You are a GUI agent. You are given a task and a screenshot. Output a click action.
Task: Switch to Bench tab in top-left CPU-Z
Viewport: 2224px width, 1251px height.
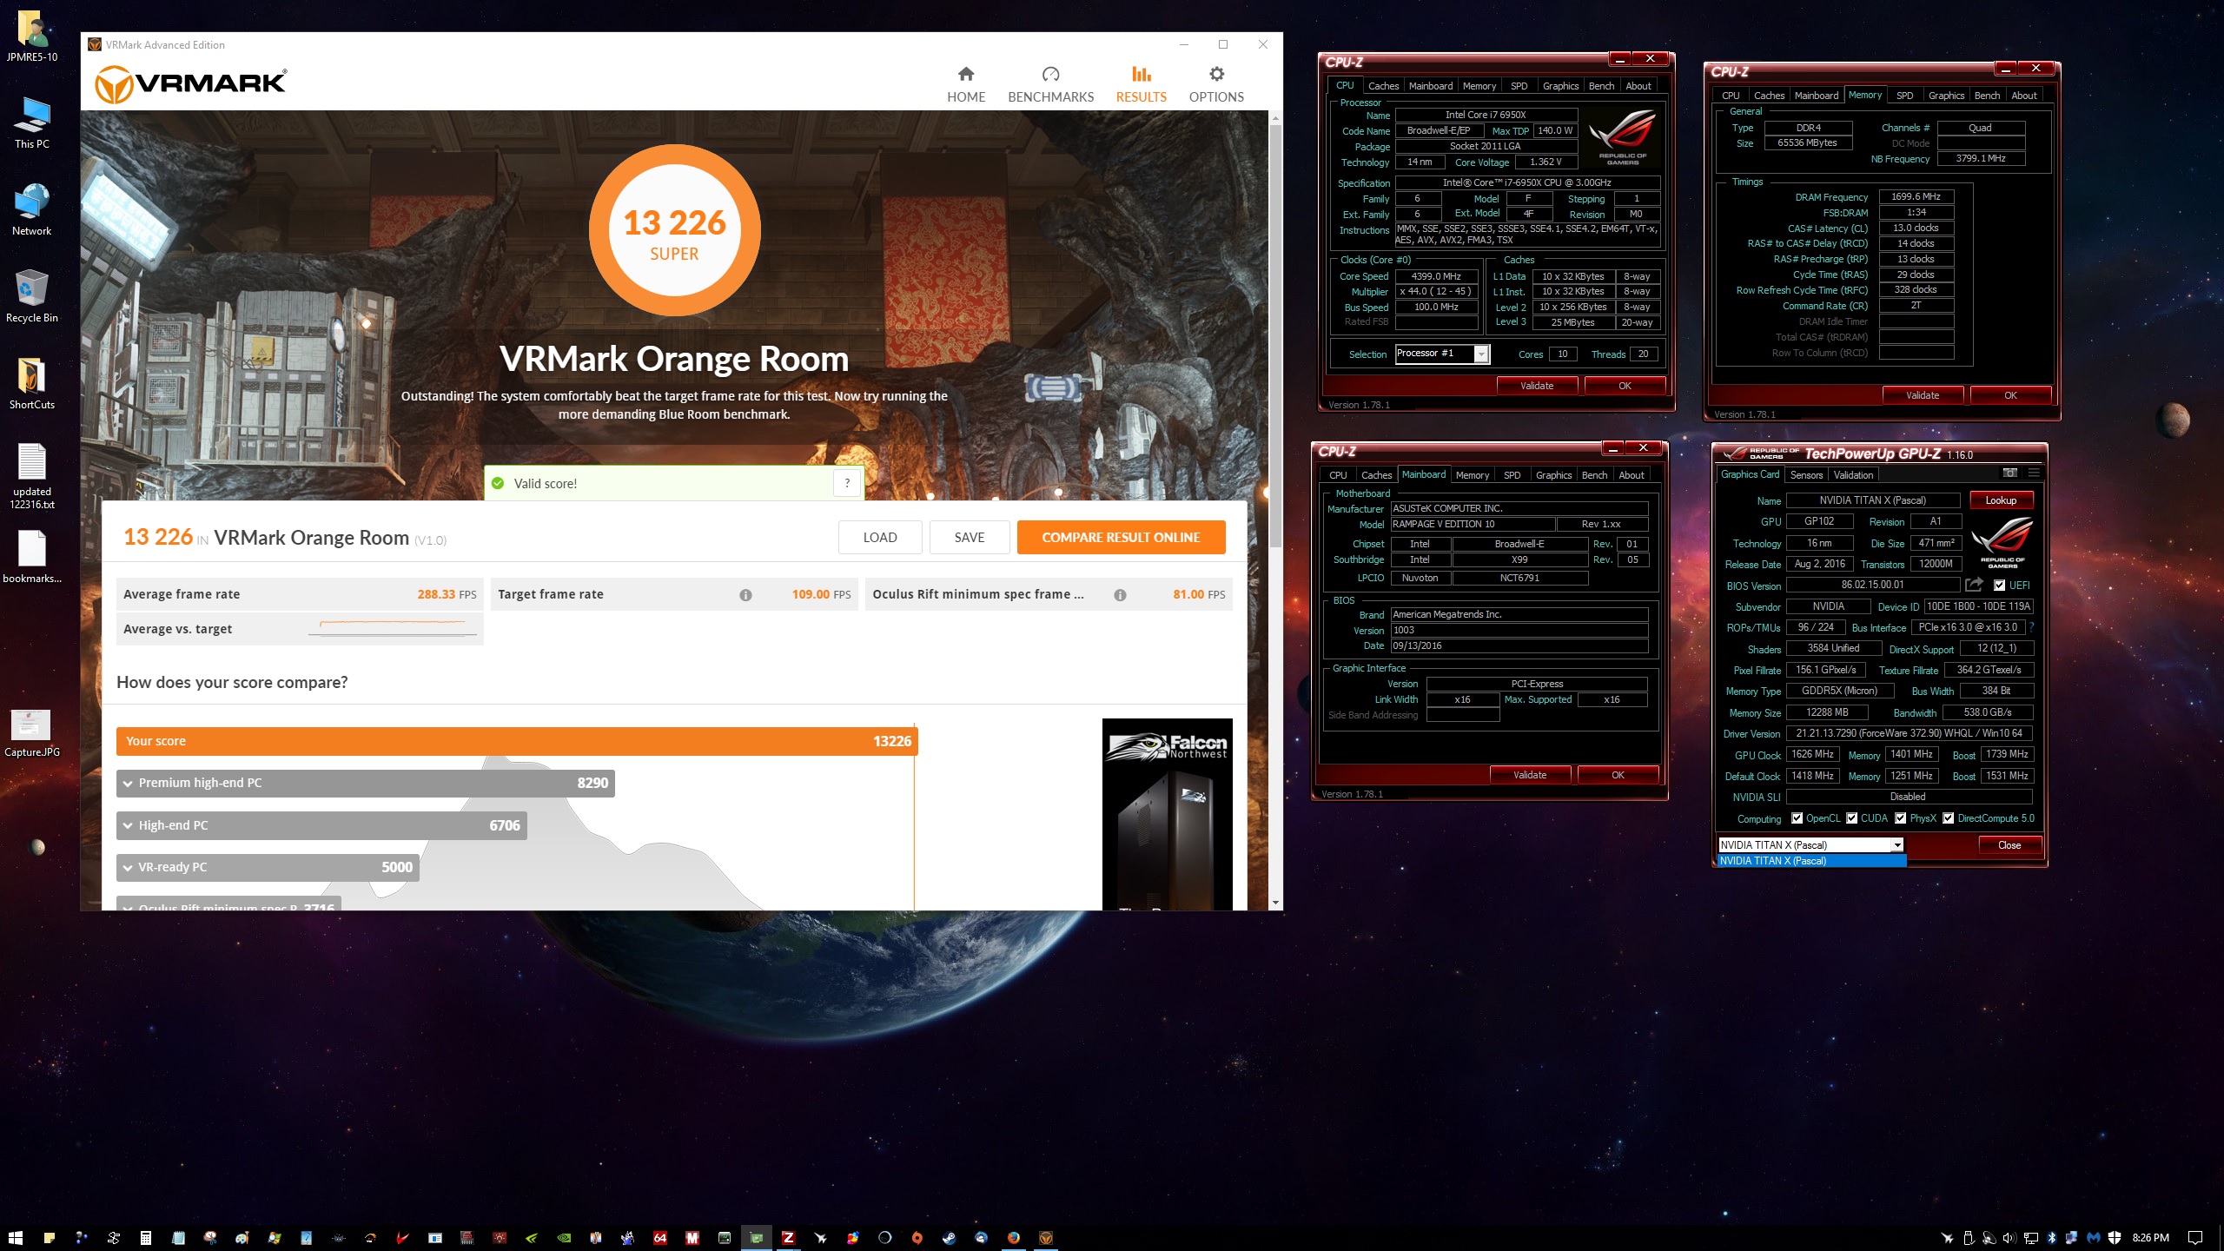pyautogui.click(x=1601, y=86)
